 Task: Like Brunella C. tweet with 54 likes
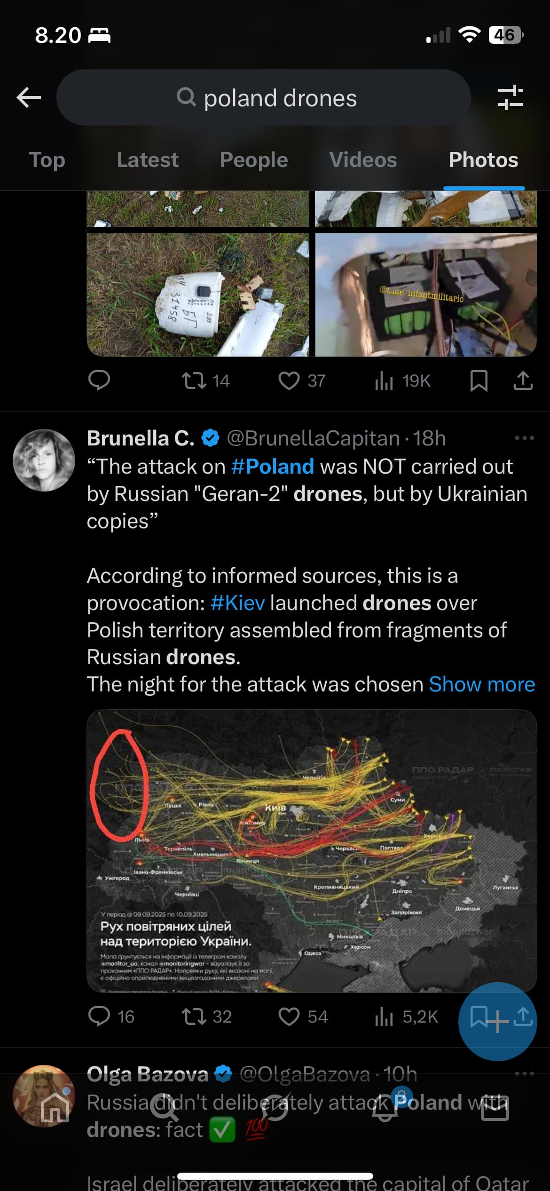coord(289,1016)
